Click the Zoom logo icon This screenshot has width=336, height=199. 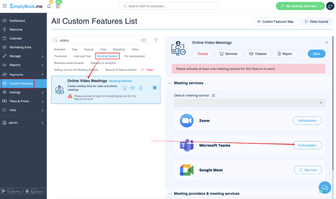point(186,121)
